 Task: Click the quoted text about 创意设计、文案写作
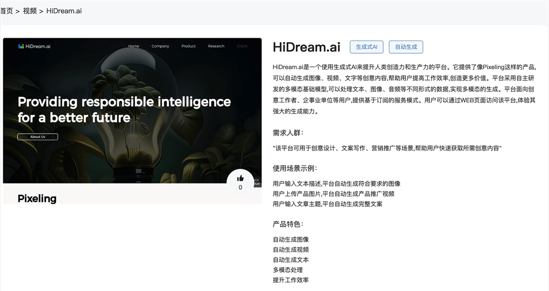point(387,148)
